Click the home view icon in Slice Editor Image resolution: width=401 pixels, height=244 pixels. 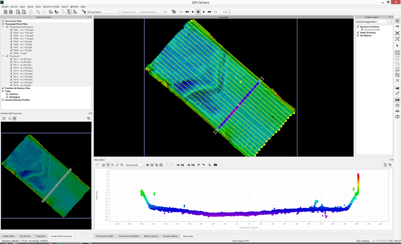(103, 165)
